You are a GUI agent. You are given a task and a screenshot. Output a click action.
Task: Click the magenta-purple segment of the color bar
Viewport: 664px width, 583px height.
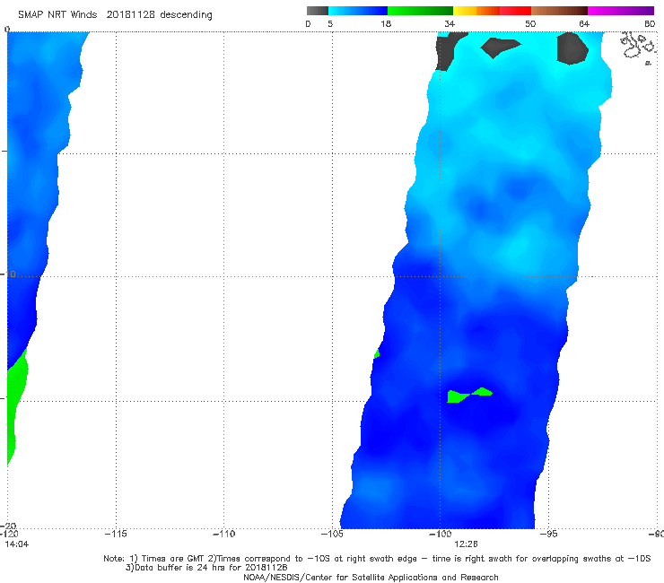coord(621,11)
